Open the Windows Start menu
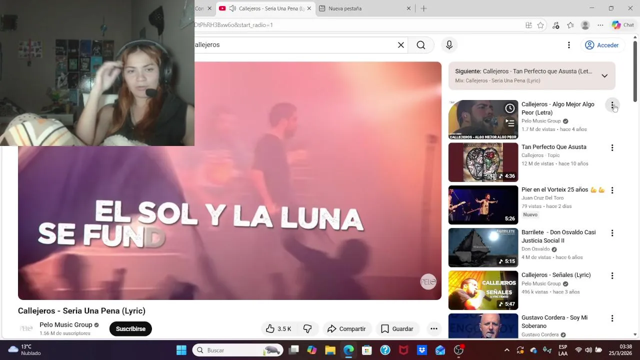Screen dimensions: 640x360 tap(181, 350)
